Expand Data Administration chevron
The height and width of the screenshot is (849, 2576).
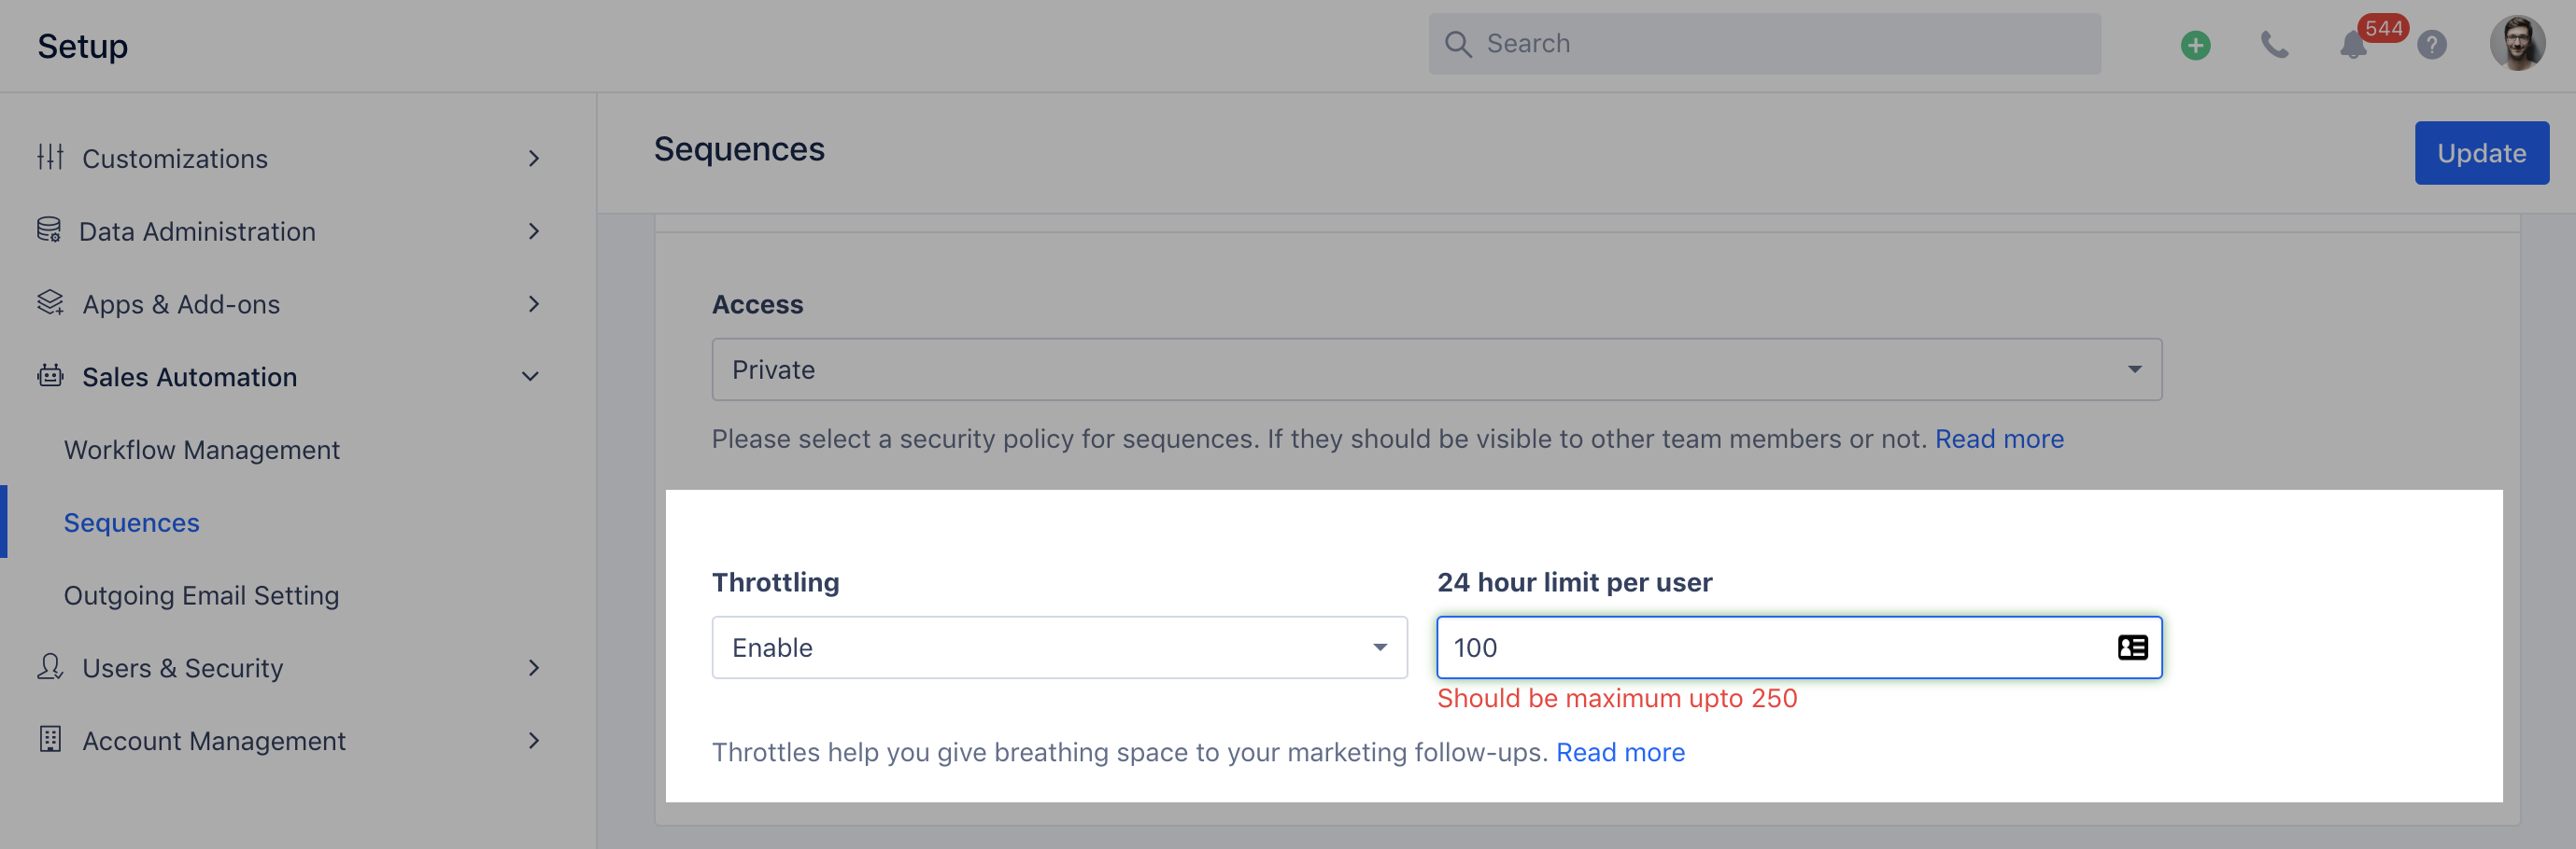534,230
